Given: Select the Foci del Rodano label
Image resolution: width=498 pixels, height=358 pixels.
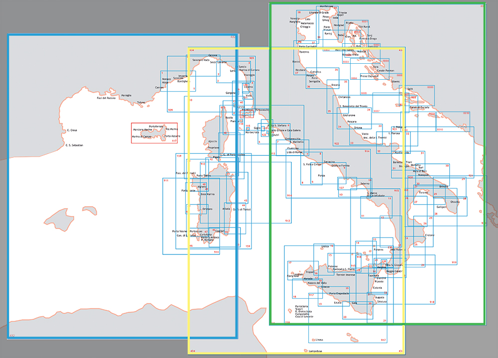Looking at the screenshot, I should (x=106, y=98).
